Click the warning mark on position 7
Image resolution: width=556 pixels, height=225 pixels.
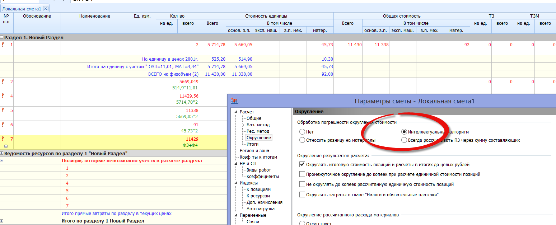pyautogui.click(x=3, y=139)
